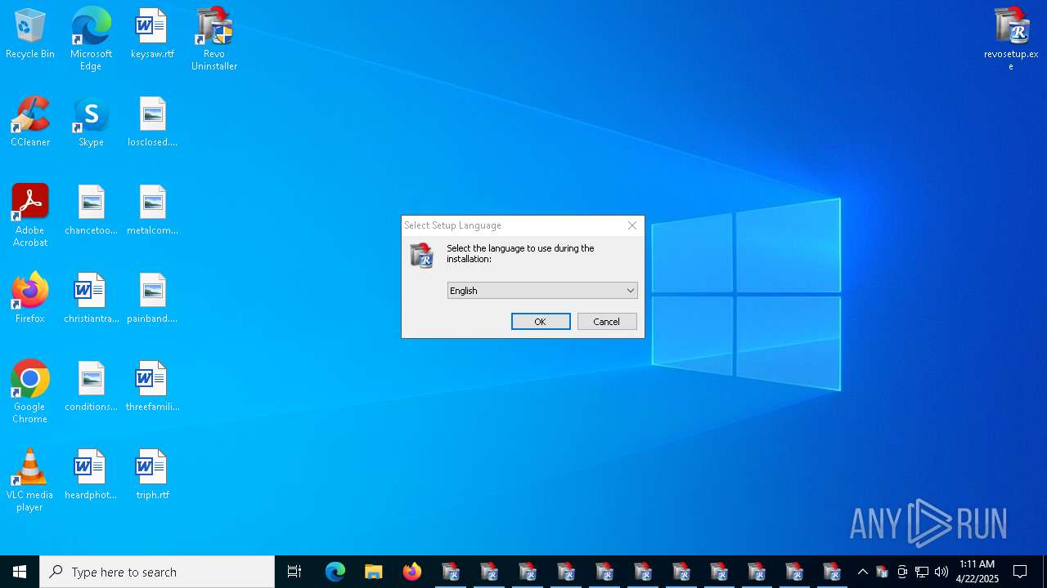The height and width of the screenshot is (588, 1047).
Task: Select the metalcom image file
Action: click(152, 211)
